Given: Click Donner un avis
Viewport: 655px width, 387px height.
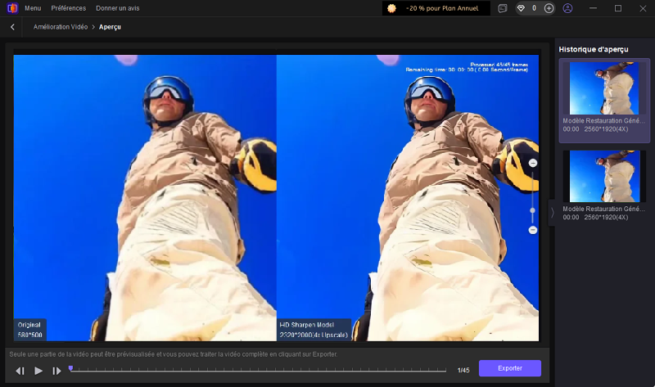Looking at the screenshot, I should pos(117,8).
